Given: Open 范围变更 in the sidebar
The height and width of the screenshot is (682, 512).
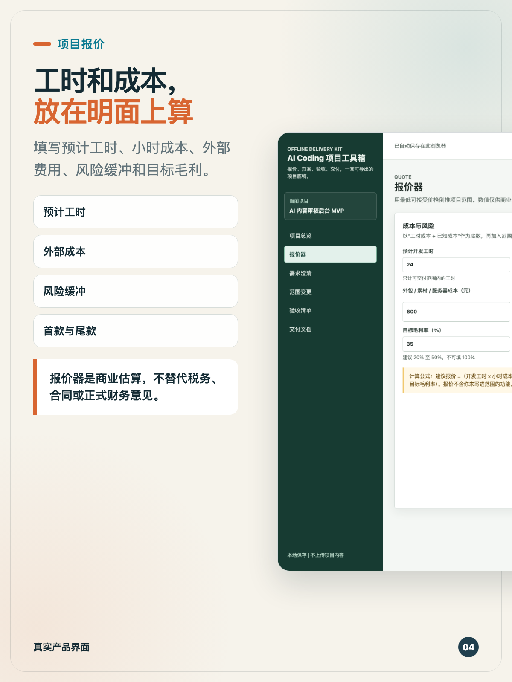Looking at the screenshot, I should tap(330, 292).
